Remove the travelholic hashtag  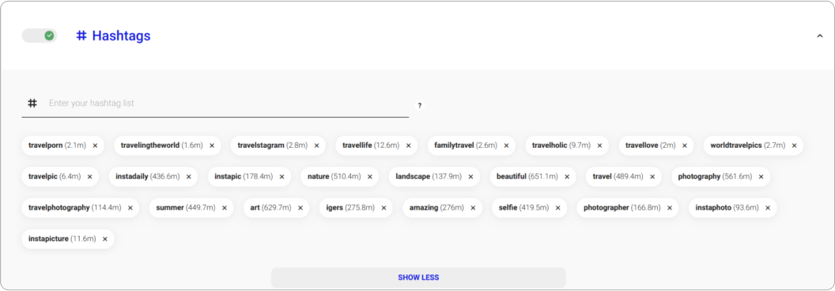pyautogui.click(x=599, y=145)
